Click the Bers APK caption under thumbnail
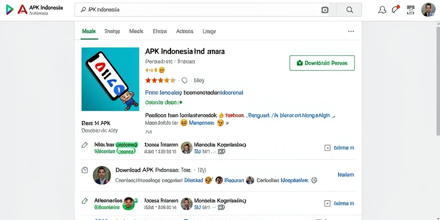Viewport: 440px width, 220px height. pos(96,123)
